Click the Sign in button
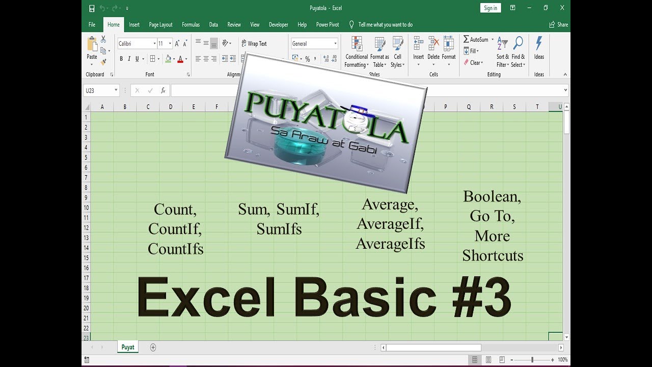 (x=491, y=8)
